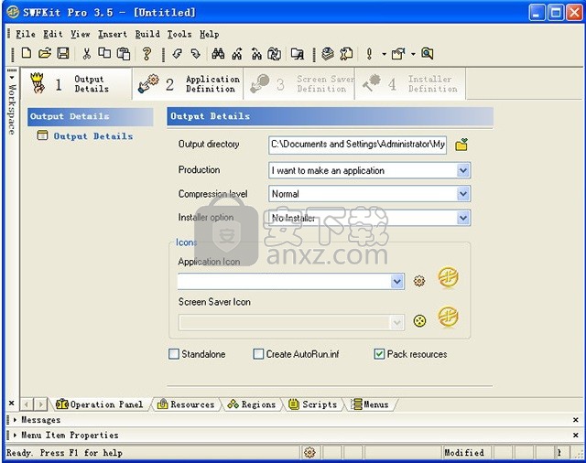The image size is (586, 463).
Task: Cut selection with the scissors icon
Action: tap(87, 53)
